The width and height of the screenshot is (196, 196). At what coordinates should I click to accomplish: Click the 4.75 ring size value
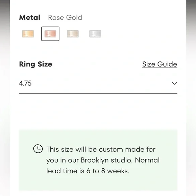point(25,83)
